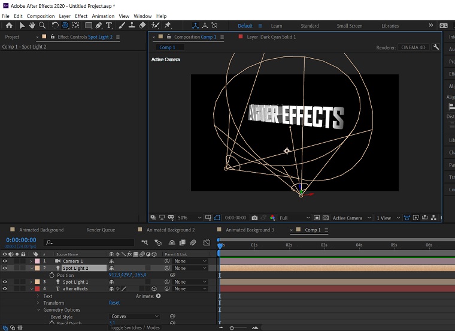This screenshot has height=331, width=455.
Task: Open the Active Camera view dropdown
Action: pyautogui.click(x=350, y=218)
